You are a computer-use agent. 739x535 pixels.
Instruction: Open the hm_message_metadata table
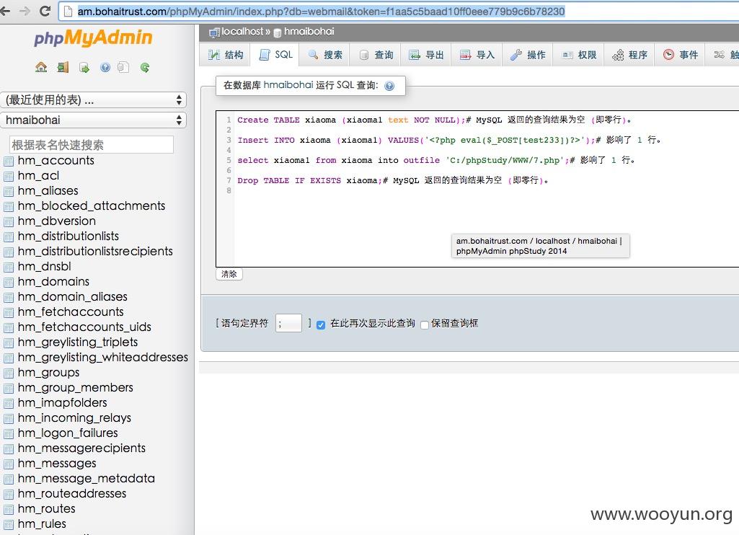coord(87,479)
